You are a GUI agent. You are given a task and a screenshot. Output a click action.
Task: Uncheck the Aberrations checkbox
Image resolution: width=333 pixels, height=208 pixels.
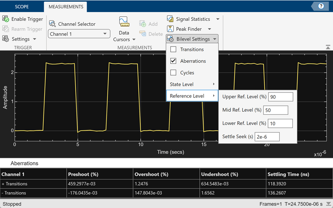pos(173,61)
